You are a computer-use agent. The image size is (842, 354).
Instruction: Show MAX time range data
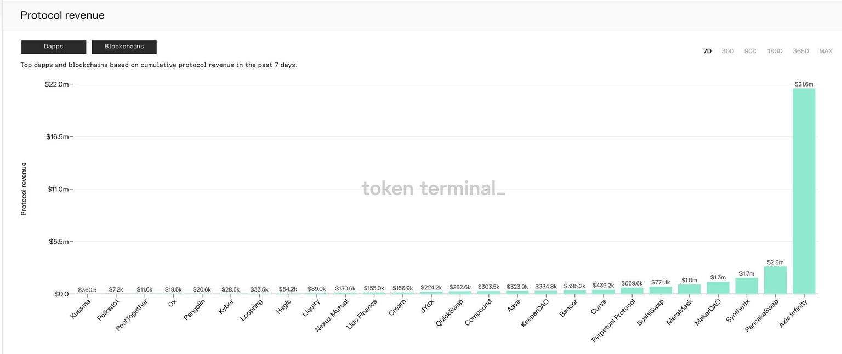click(826, 51)
